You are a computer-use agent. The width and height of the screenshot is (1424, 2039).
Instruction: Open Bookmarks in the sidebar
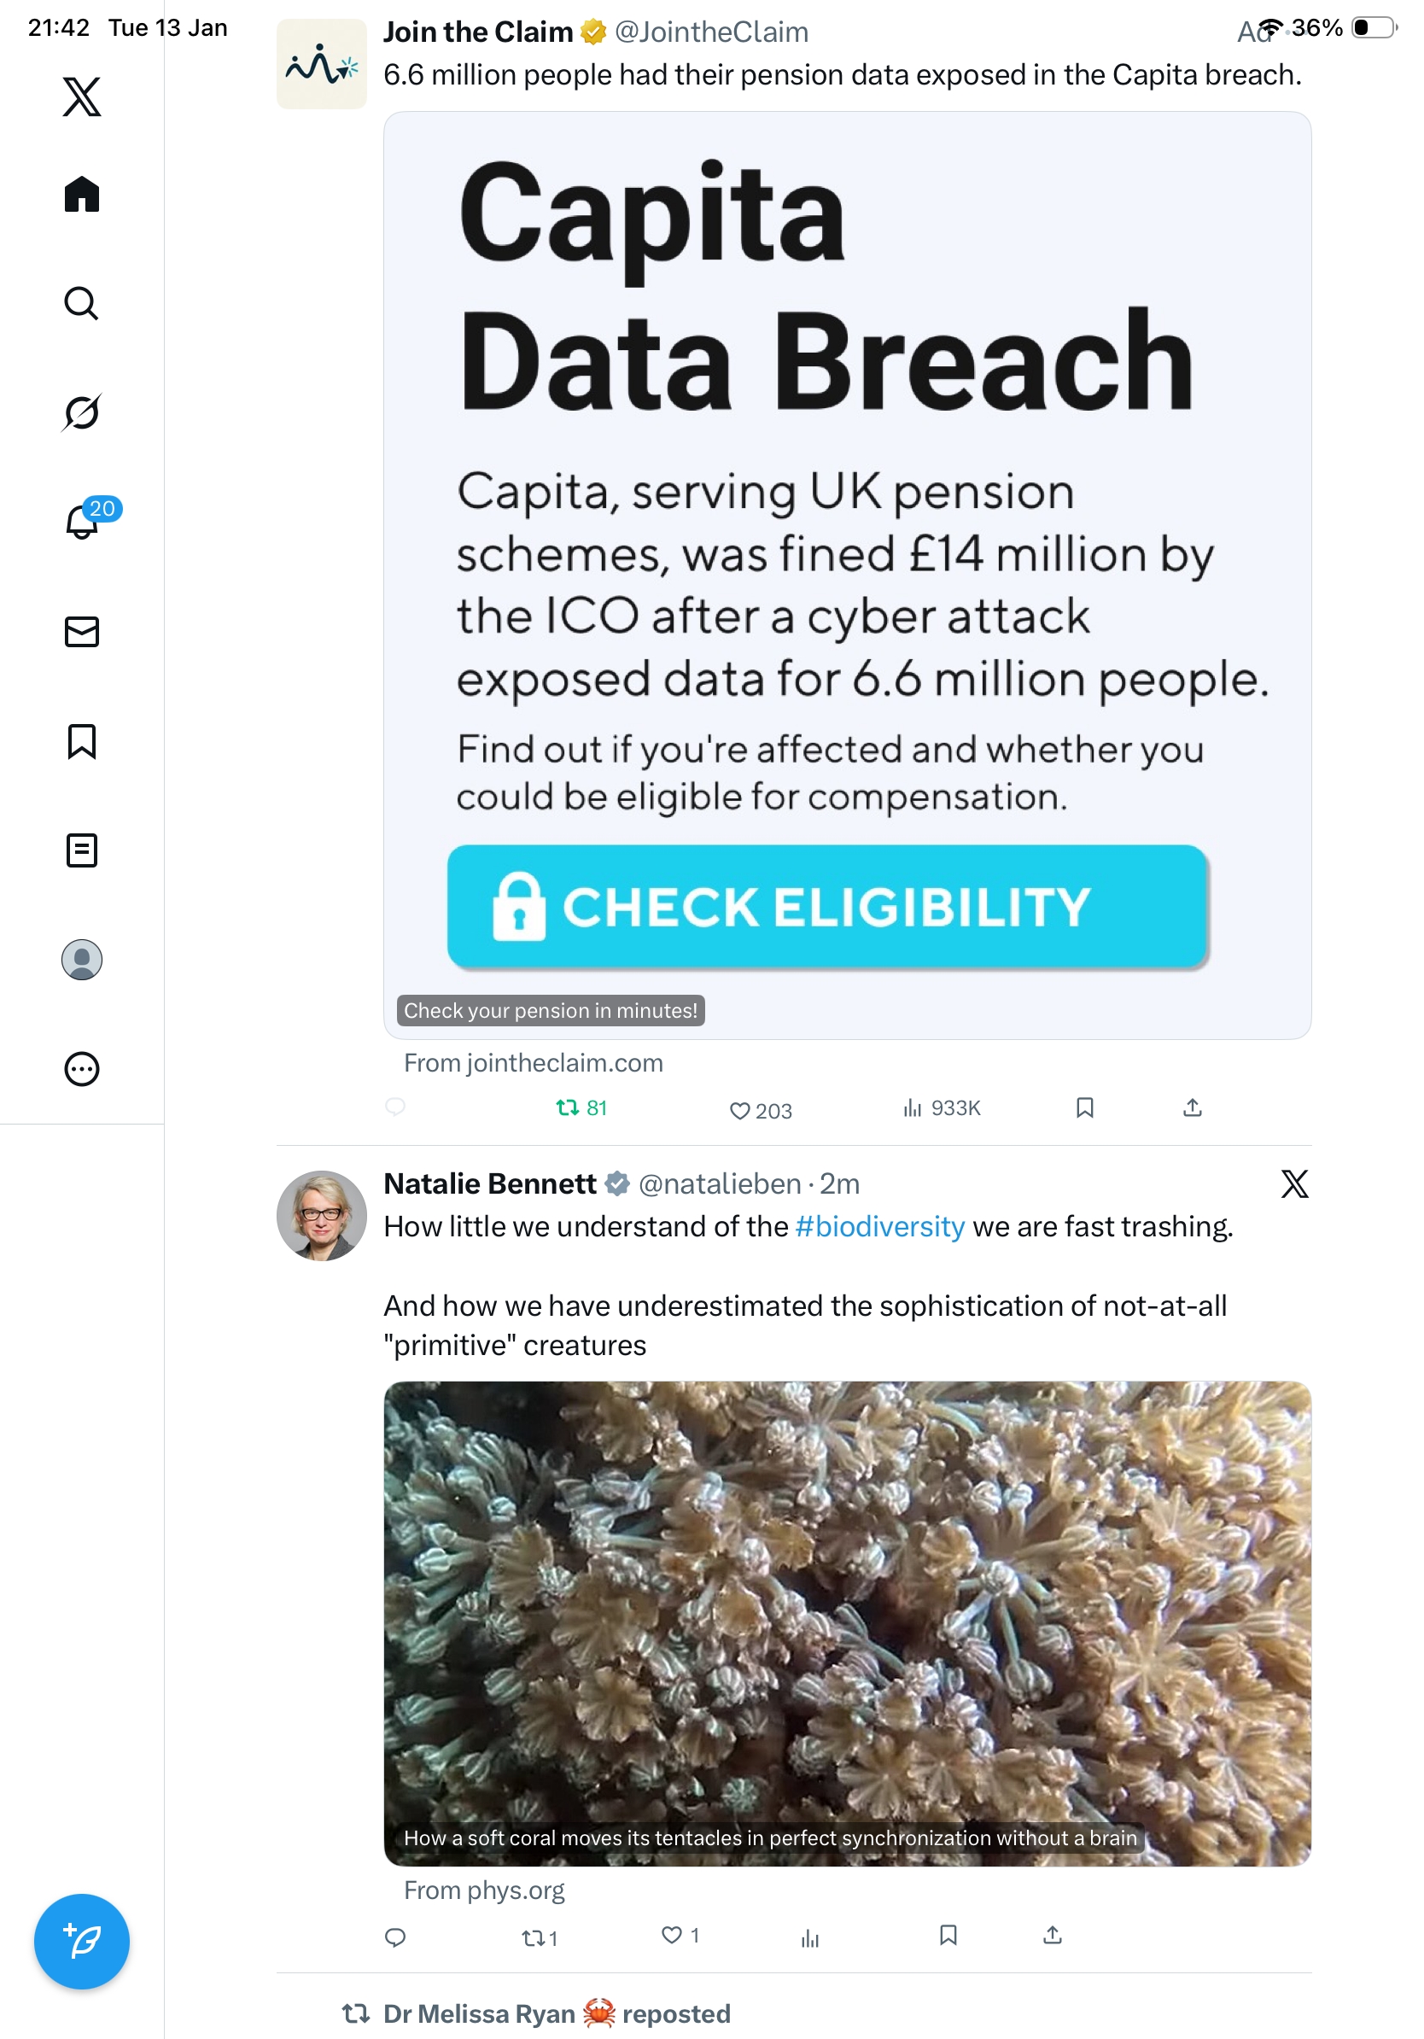point(82,740)
